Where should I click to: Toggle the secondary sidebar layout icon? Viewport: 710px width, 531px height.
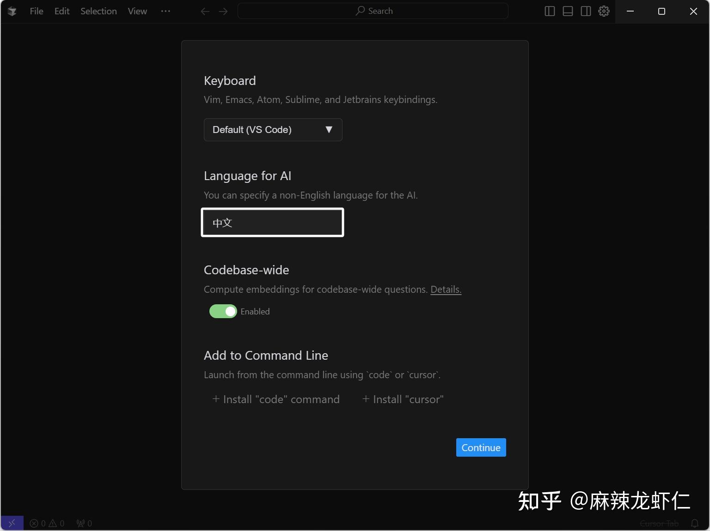(586, 11)
